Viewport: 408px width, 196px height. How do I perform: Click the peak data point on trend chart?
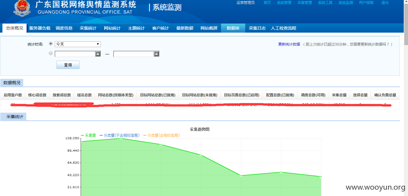[121, 138]
